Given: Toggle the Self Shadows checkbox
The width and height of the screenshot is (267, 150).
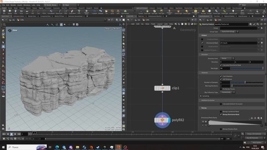Looking at the screenshot, I should coord(221,79).
